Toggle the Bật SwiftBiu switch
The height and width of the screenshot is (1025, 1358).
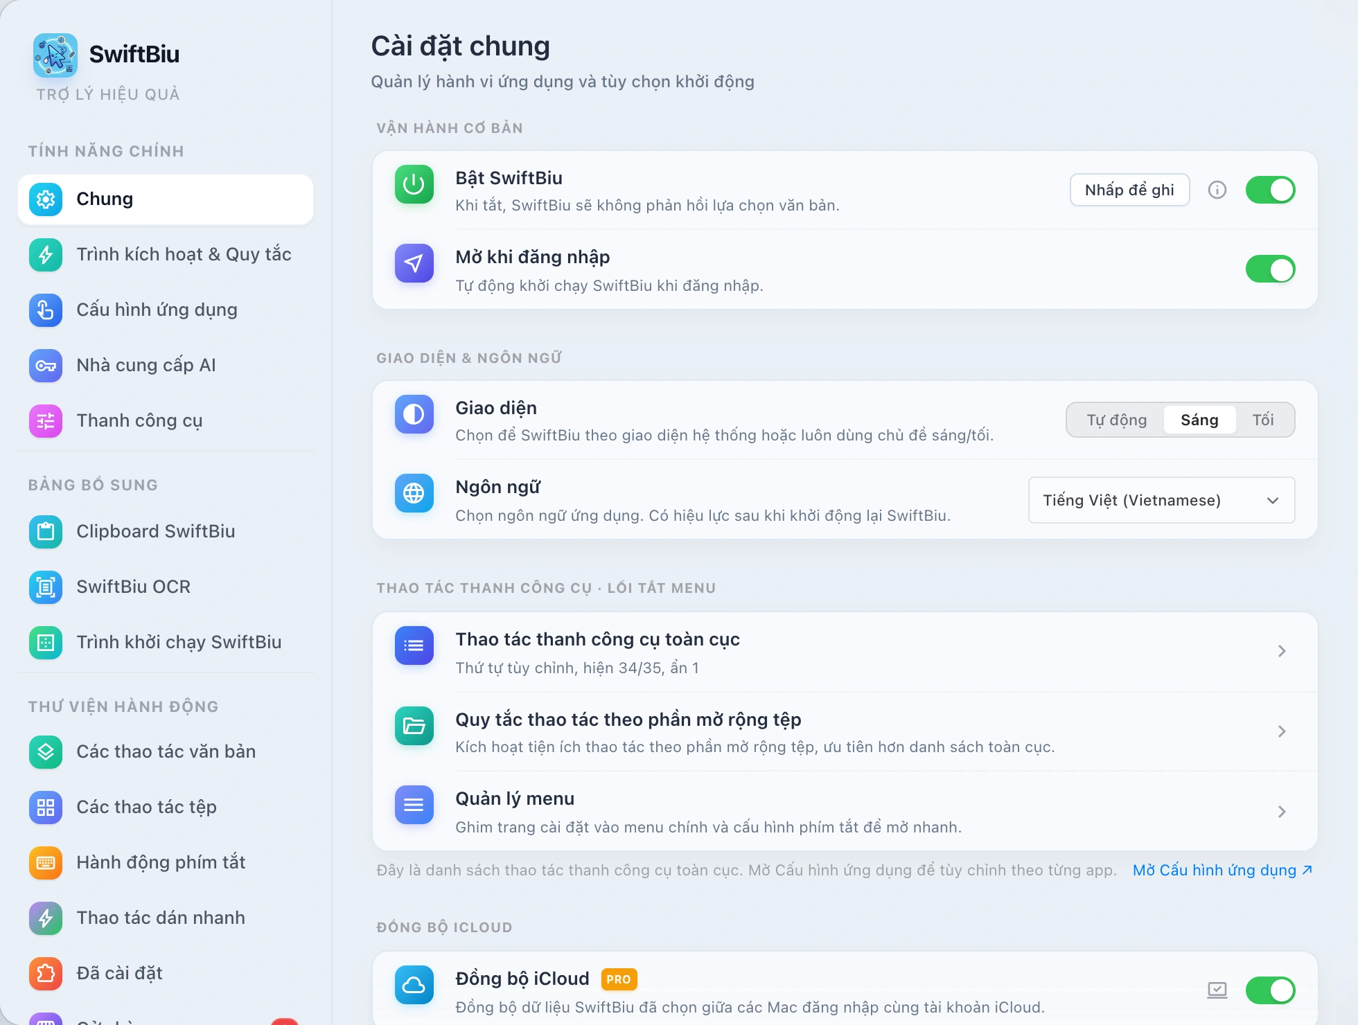click(x=1271, y=190)
